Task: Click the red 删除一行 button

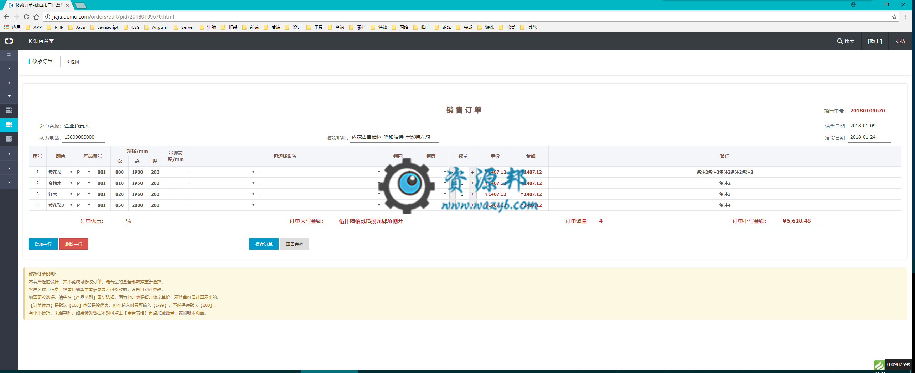Action: pyautogui.click(x=74, y=244)
